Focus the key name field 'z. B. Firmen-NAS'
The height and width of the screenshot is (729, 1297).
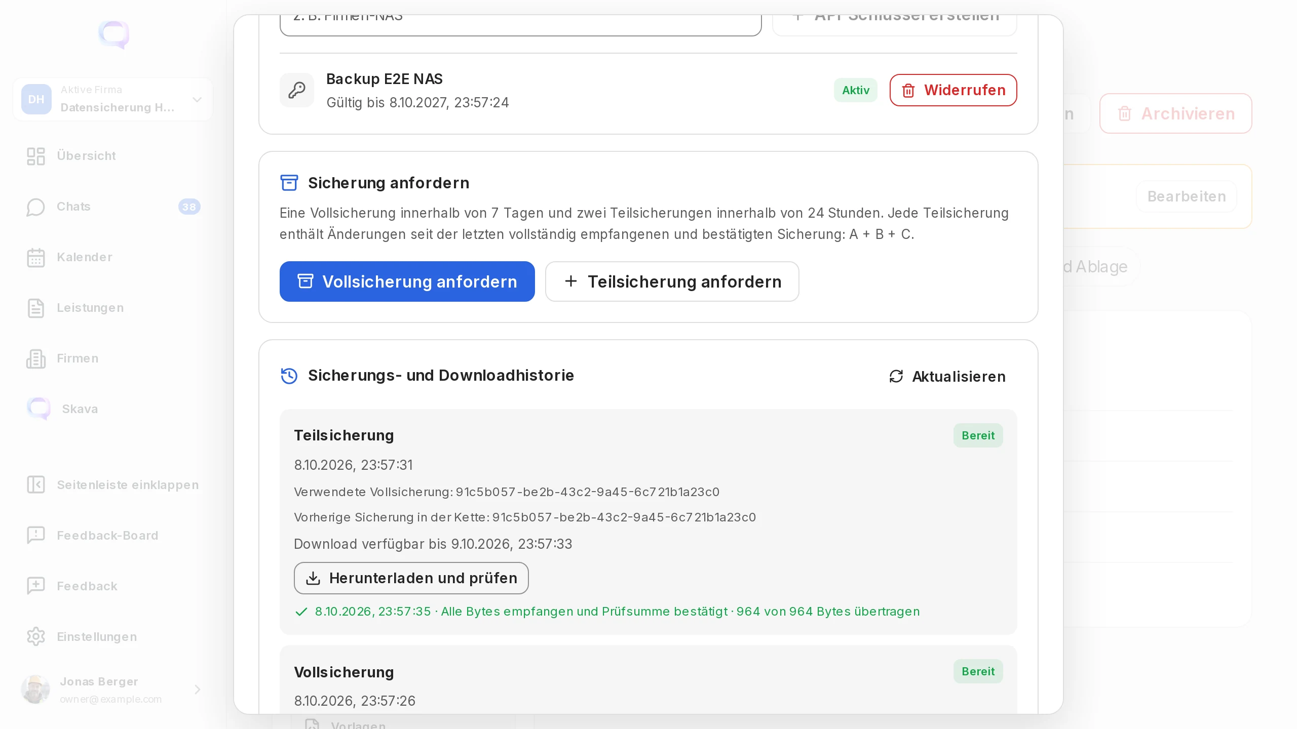tap(521, 24)
